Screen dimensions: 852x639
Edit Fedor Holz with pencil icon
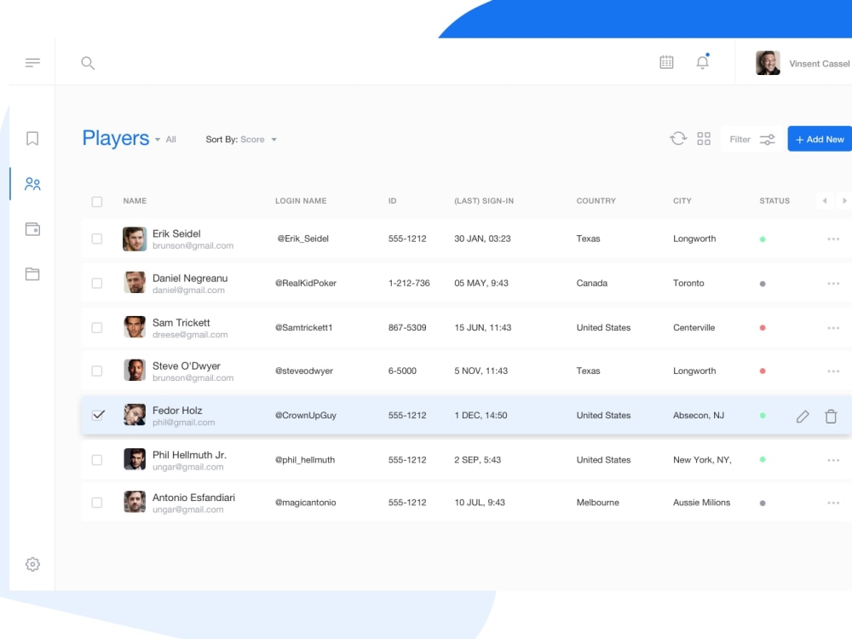tap(803, 417)
